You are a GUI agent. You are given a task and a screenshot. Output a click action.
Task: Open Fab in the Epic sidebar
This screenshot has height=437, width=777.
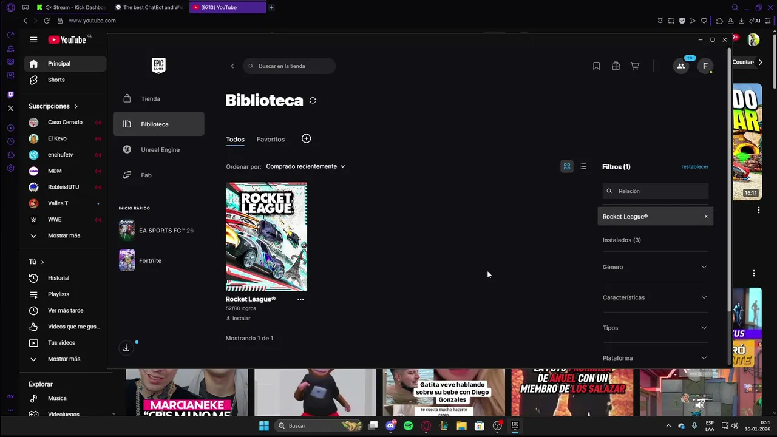coord(158,175)
